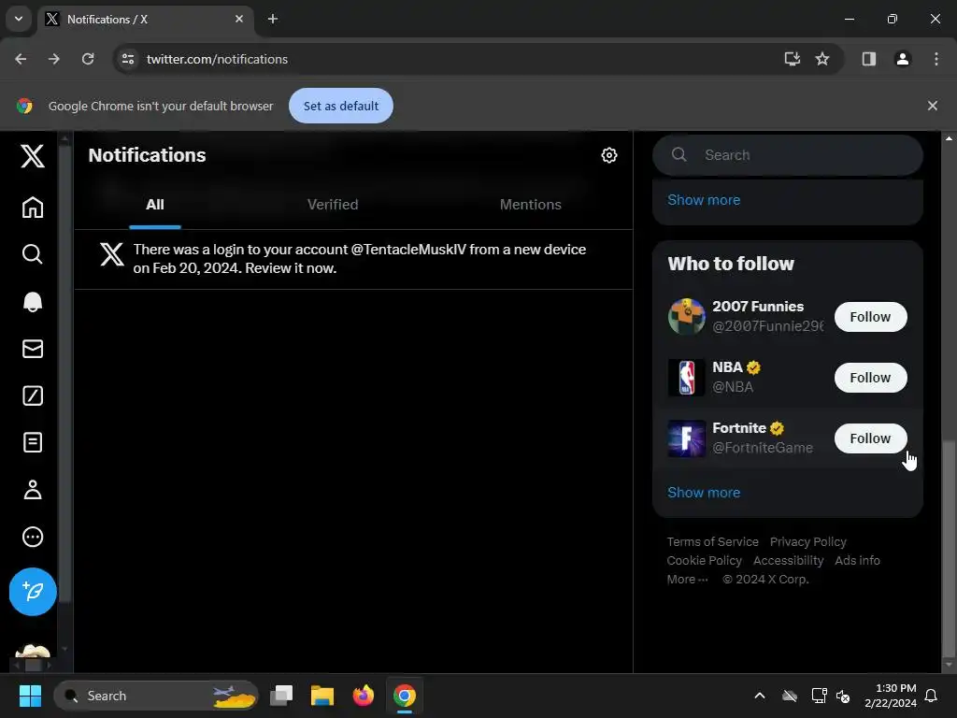The height and width of the screenshot is (718, 957).
Task: Go to Home via house icon
Action: point(33,207)
